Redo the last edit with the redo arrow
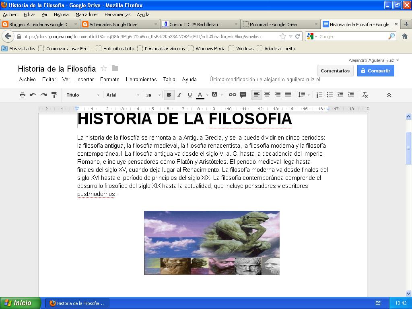The width and height of the screenshot is (412, 309). pos(43,95)
